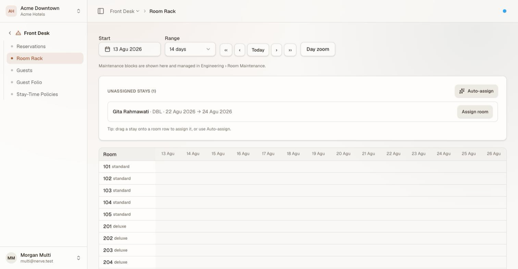Open the Start date picker
This screenshot has width=518, height=269.
point(129,49)
